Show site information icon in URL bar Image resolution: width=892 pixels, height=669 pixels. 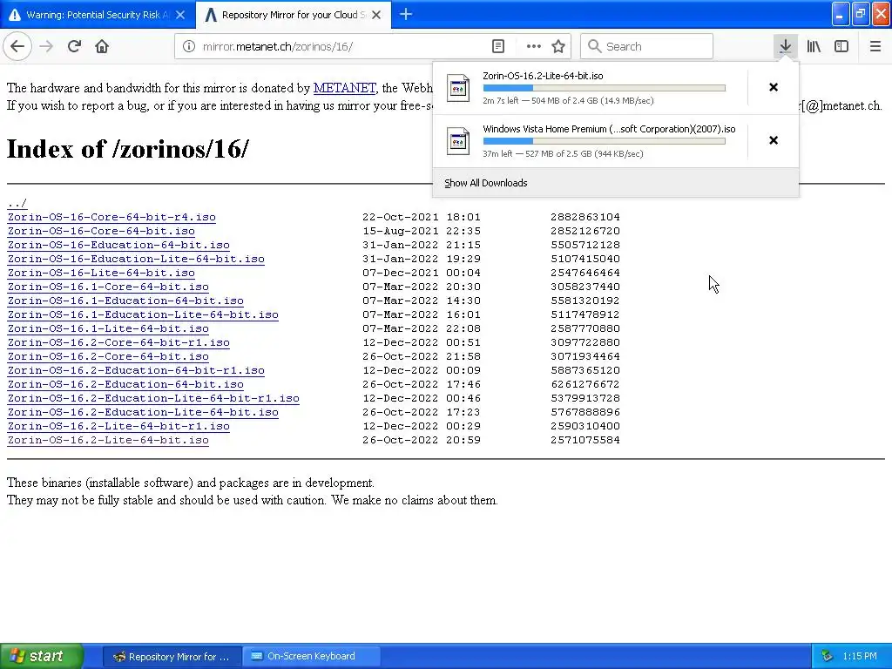coord(189,46)
